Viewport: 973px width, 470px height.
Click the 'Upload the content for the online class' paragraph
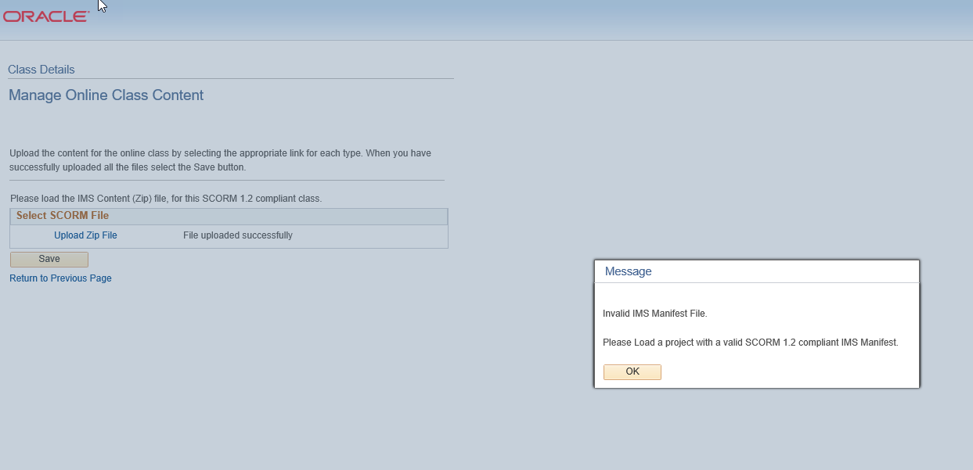pos(221,160)
